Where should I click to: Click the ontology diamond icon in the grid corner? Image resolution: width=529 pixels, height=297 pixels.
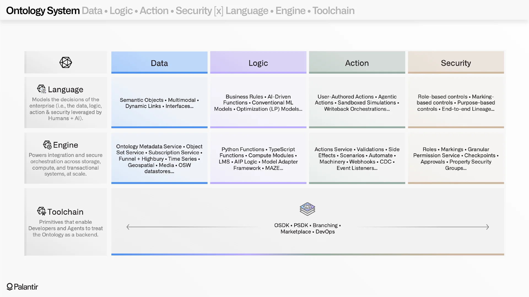pos(66,62)
